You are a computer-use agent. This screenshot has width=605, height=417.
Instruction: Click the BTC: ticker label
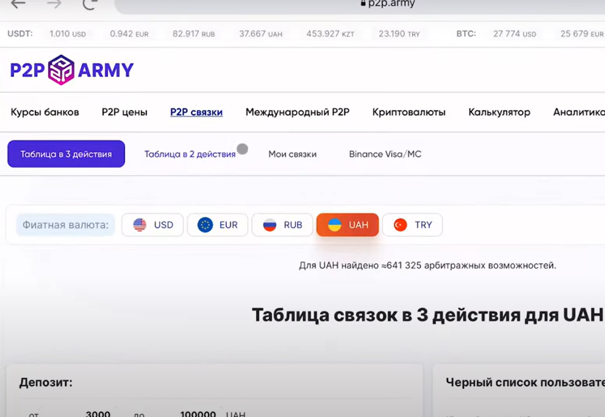click(x=466, y=33)
